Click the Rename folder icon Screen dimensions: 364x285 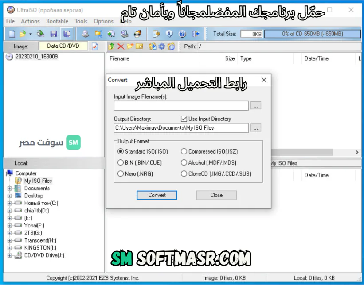pos(139,46)
